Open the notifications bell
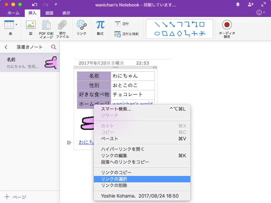 (238, 5)
